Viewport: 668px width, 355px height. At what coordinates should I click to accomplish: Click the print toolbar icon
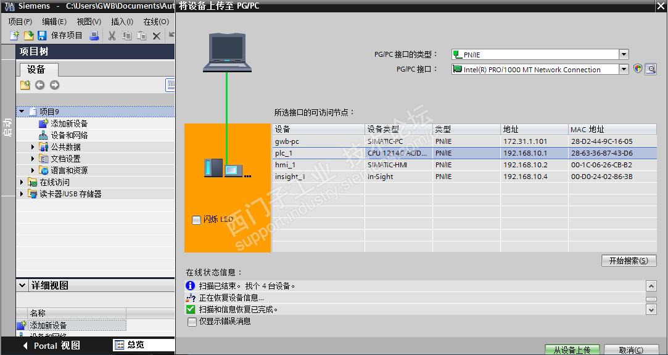click(94, 35)
